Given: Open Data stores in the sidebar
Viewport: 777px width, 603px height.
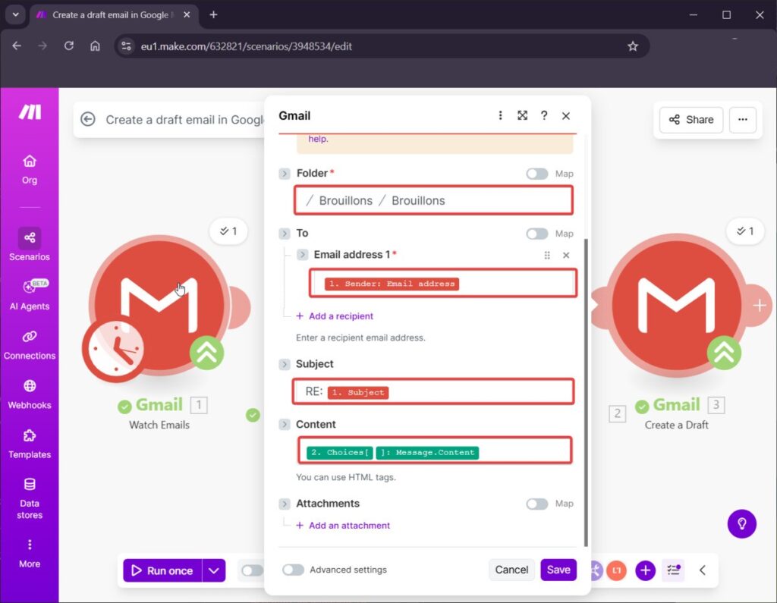Looking at the screenshot, I should pyautogui.click(x=30, y=498).
